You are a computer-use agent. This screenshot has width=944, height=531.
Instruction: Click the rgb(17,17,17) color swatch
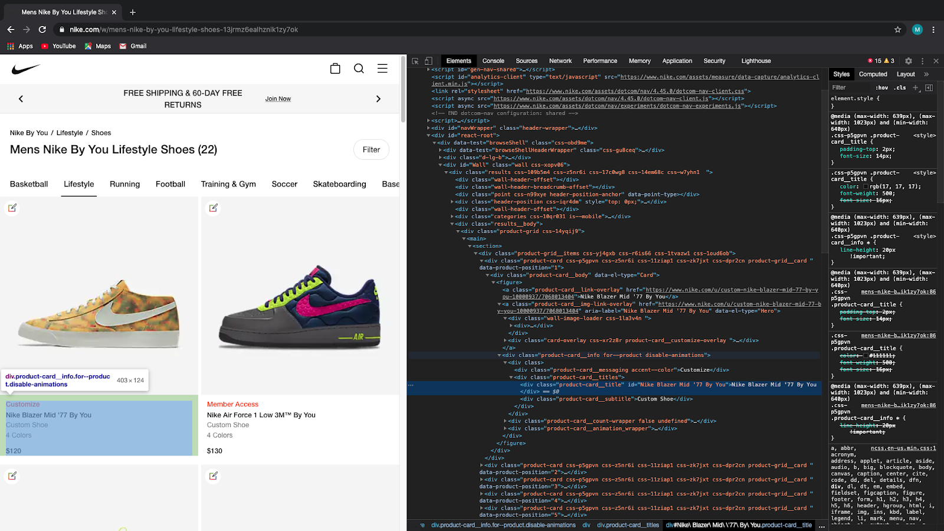point(866,186)
